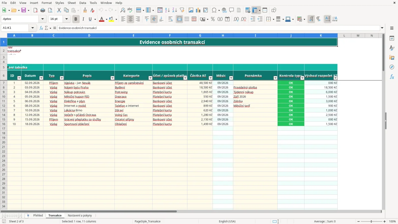Click the Print icon
This screenshot has height=224, width=398.
pyautogui.click(x=43, y=10)
